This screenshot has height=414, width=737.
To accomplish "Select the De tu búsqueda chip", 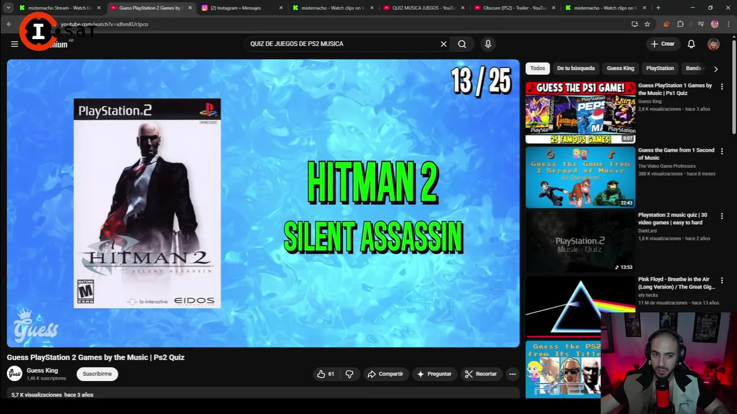I will [x=576, y=68].
